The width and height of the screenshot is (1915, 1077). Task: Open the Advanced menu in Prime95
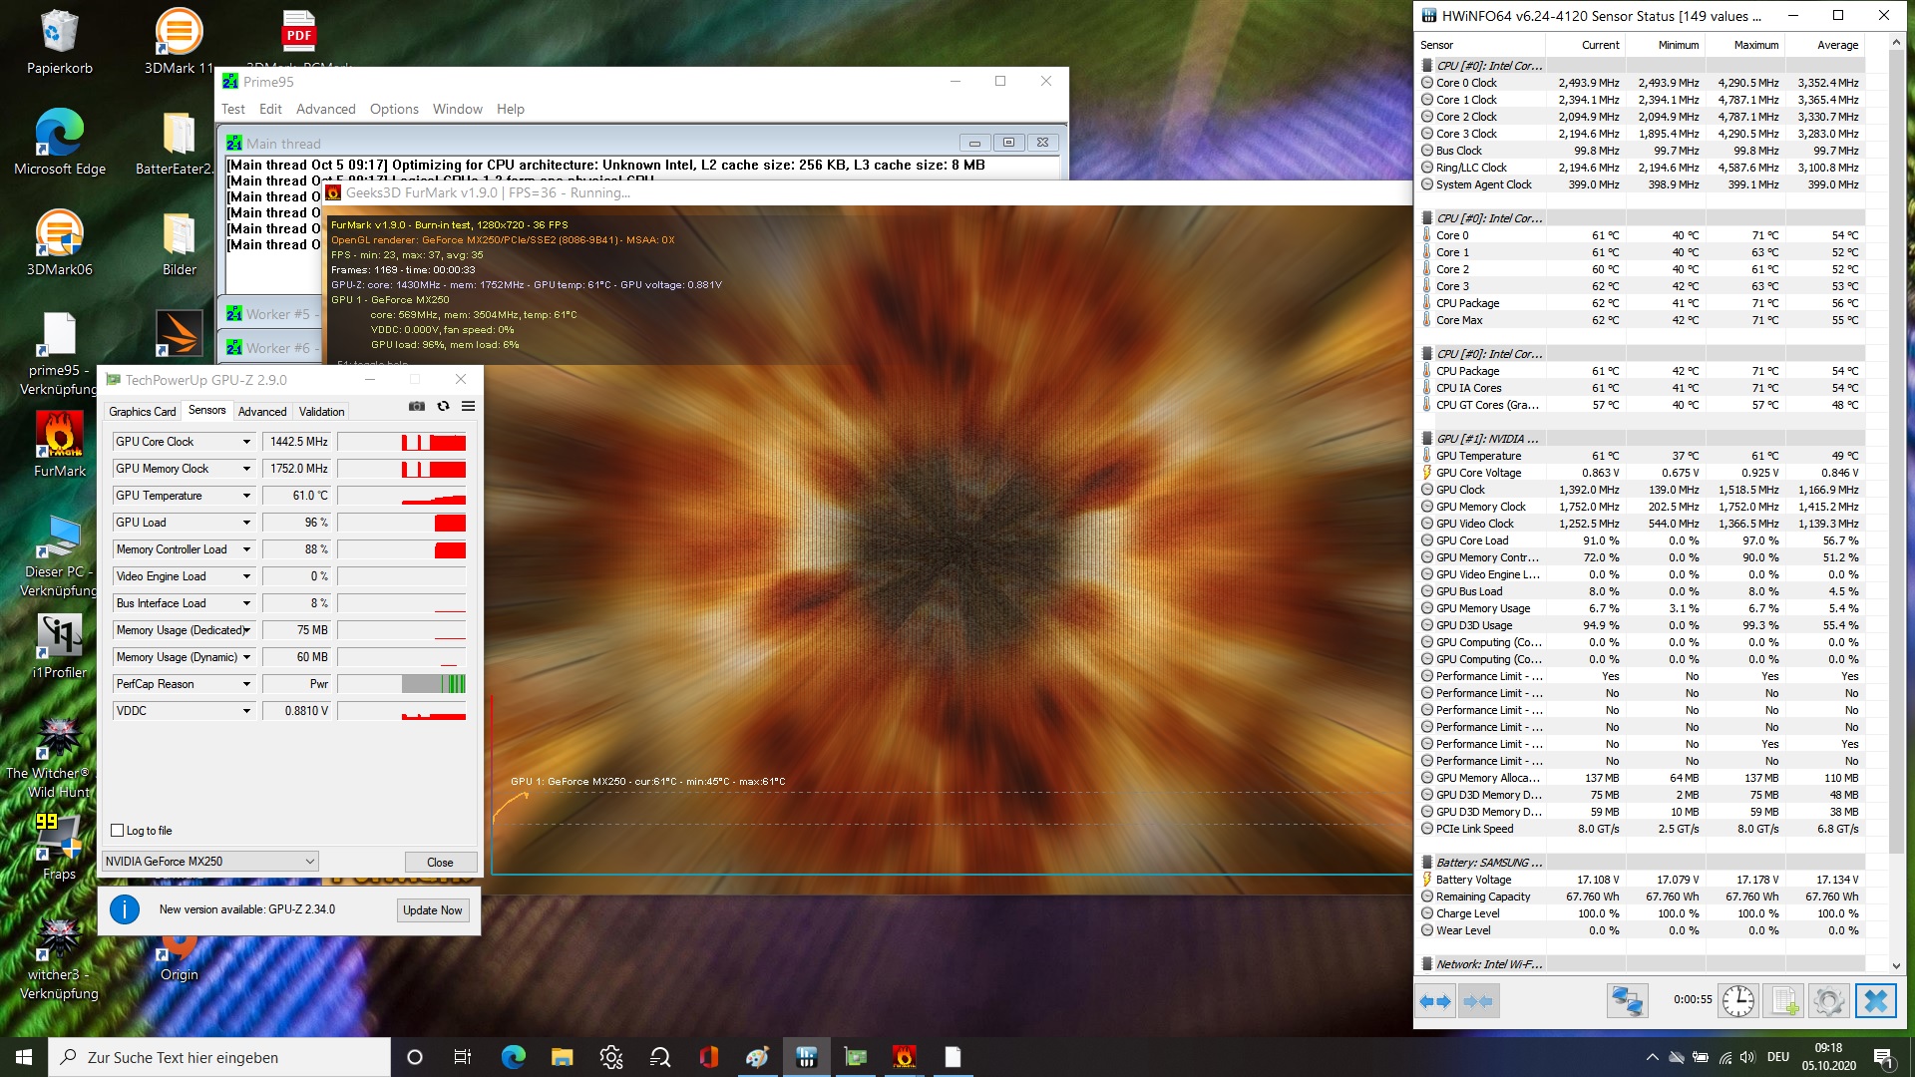pos(325,109)
